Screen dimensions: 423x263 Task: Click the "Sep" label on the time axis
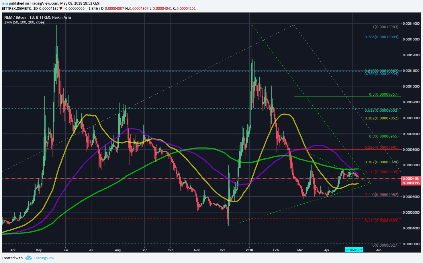click(x=144, y=250)
